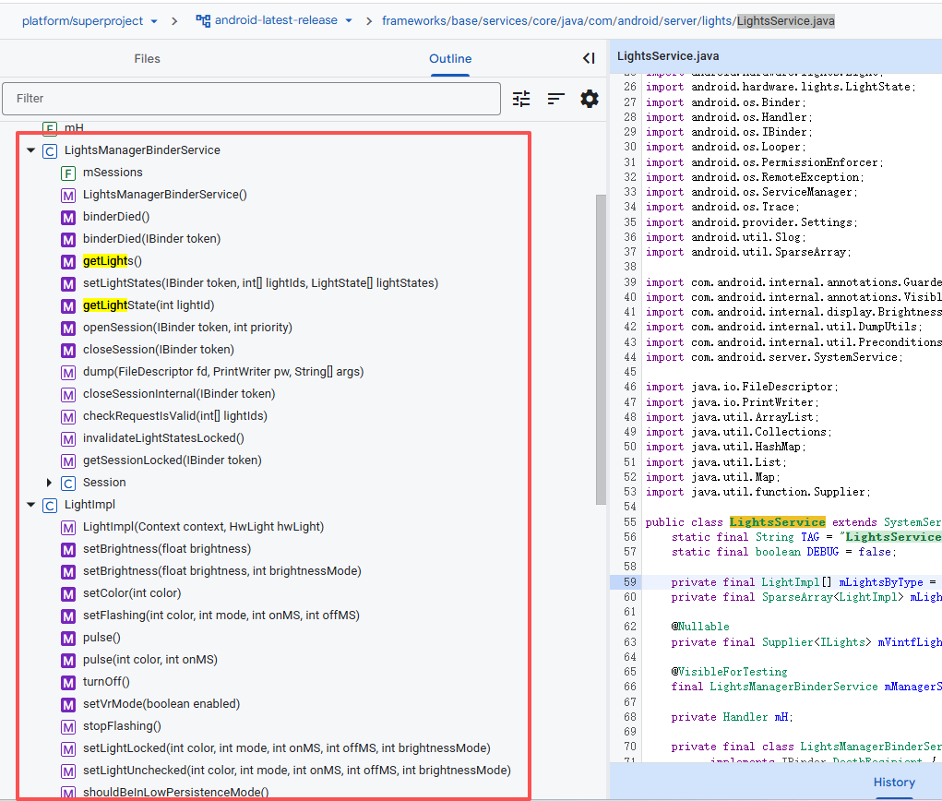Click method icon beside setColor(int color)

coord(68,594)
